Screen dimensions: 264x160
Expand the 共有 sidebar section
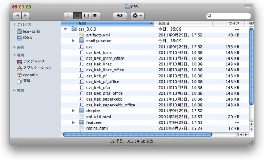(x=14, y=47)
